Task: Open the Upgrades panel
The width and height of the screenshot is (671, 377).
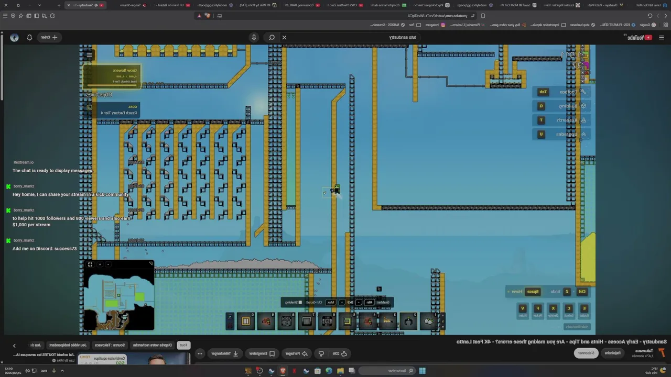Action: pos(561,134)
